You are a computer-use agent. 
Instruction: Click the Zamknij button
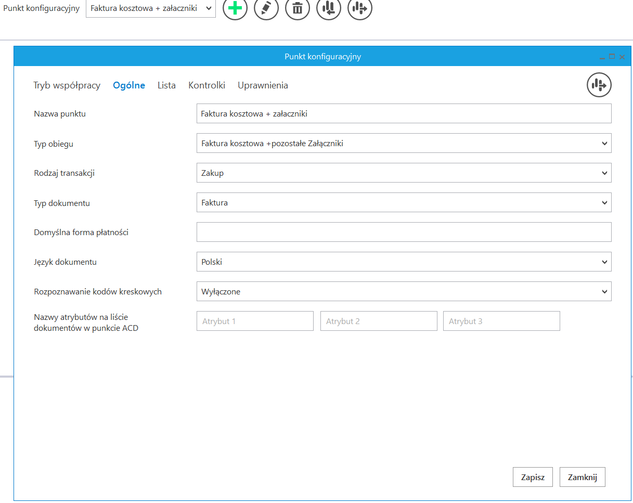(582, 477)
